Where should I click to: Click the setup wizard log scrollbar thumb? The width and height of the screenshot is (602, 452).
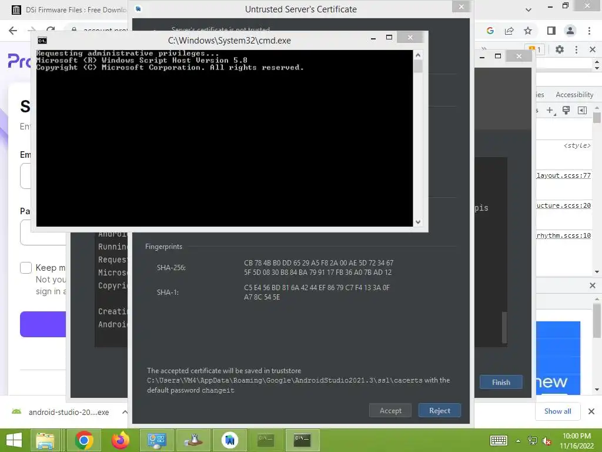(504, 327)
